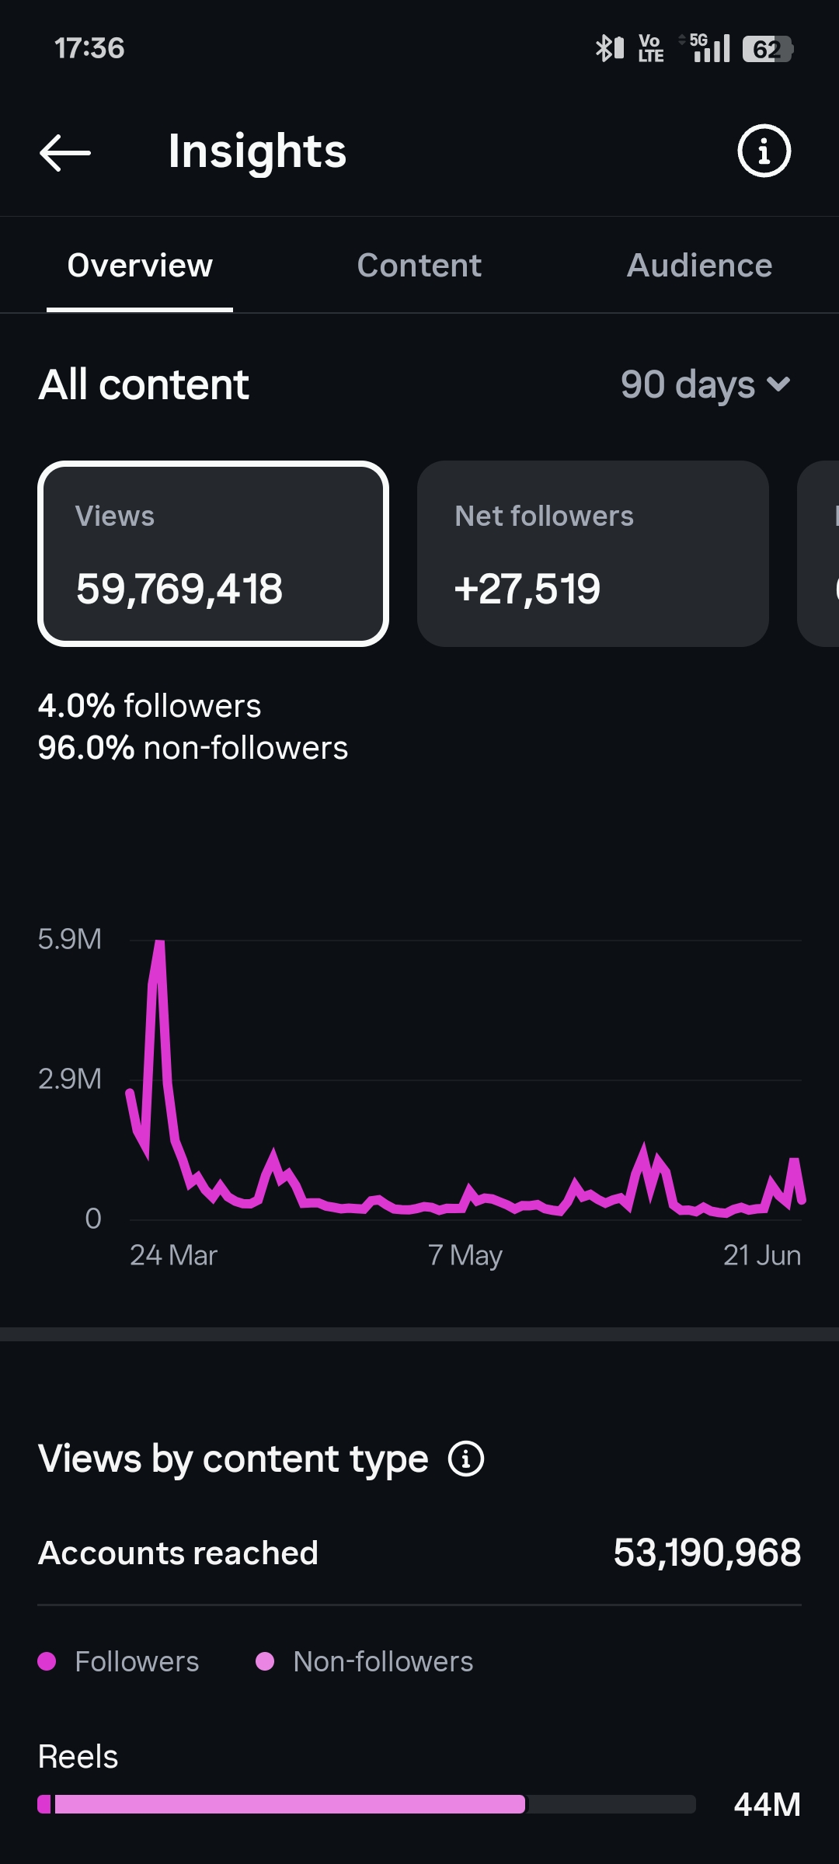The height and width of the screenshot is (1864, 839).
Task: Tap the 5G signal strength icon
Action: click(x=705, y=48)
